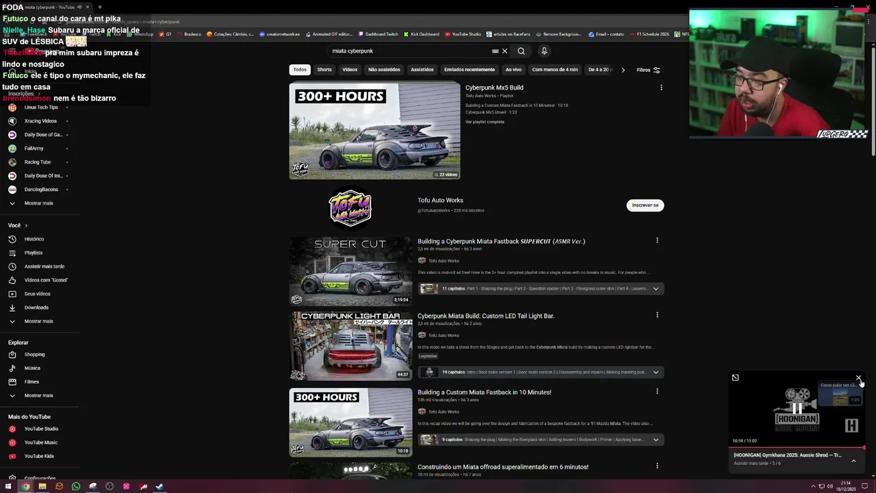Open more options for the SUPERCUT video
Image resolution: width=876 pixels, height=493 pixels.
tap(657, 240)
